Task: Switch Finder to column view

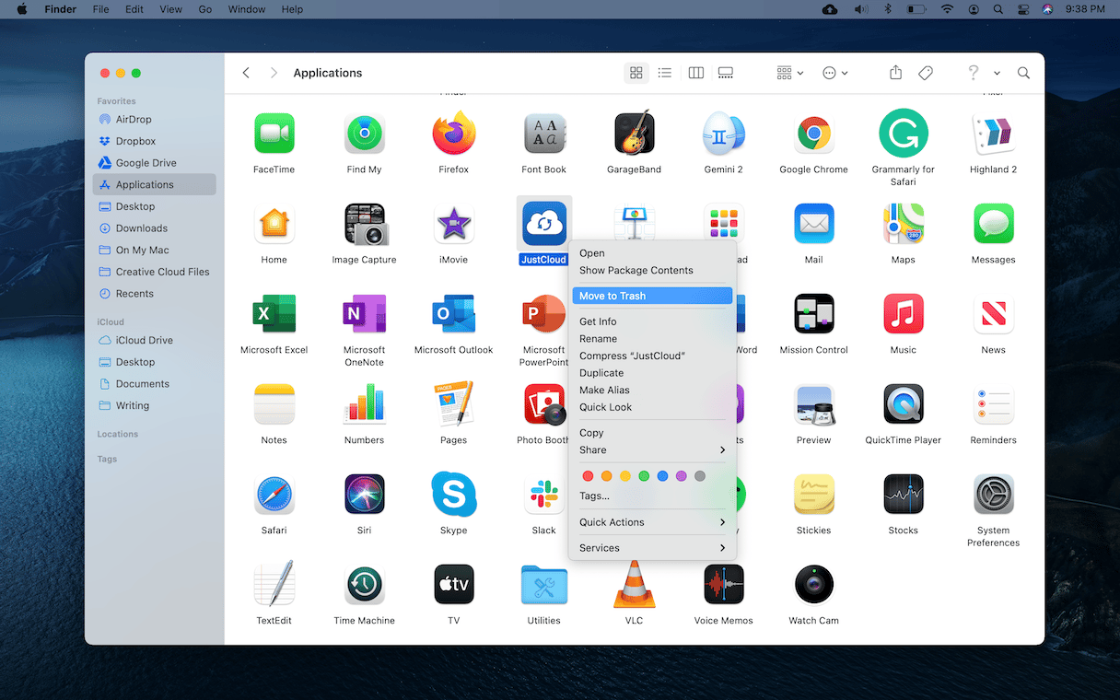Action: point(696,73)
